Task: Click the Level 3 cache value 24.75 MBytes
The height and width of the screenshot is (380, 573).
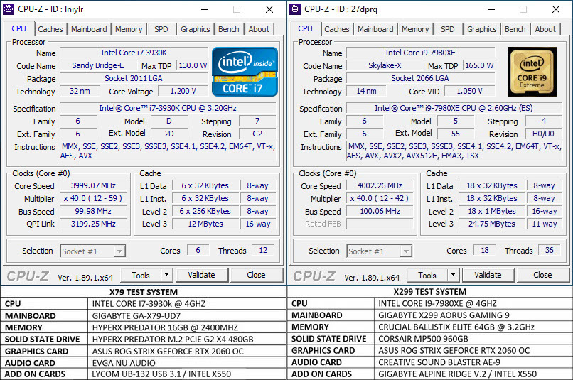Action: [491, 224]
